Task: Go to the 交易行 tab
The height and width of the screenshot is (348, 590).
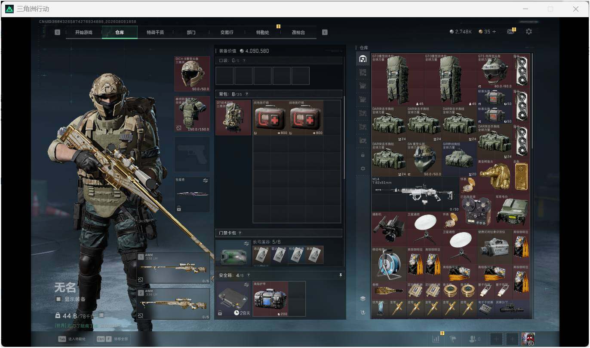Action: 227,32
